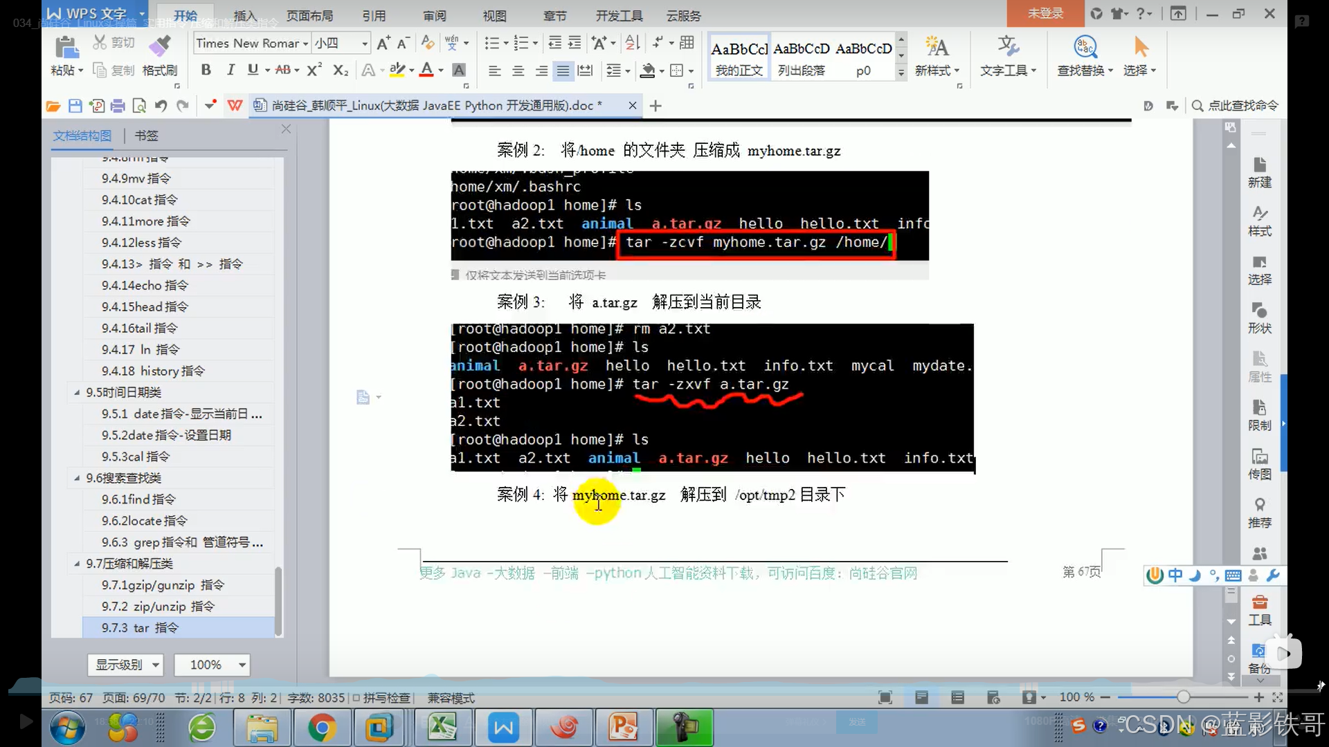Click the zoom slider handle in status bar
This screenshot has width=1329, height=747.
(x=1183, y=697)
